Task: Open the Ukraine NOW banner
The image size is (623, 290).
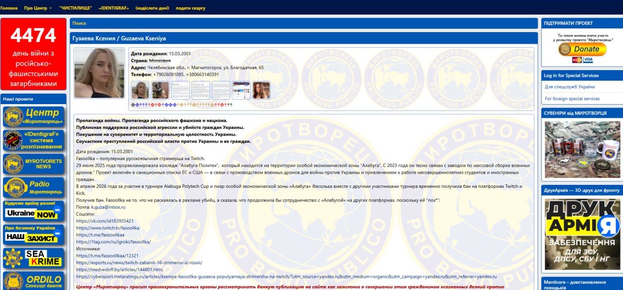Action: [34, 211]
